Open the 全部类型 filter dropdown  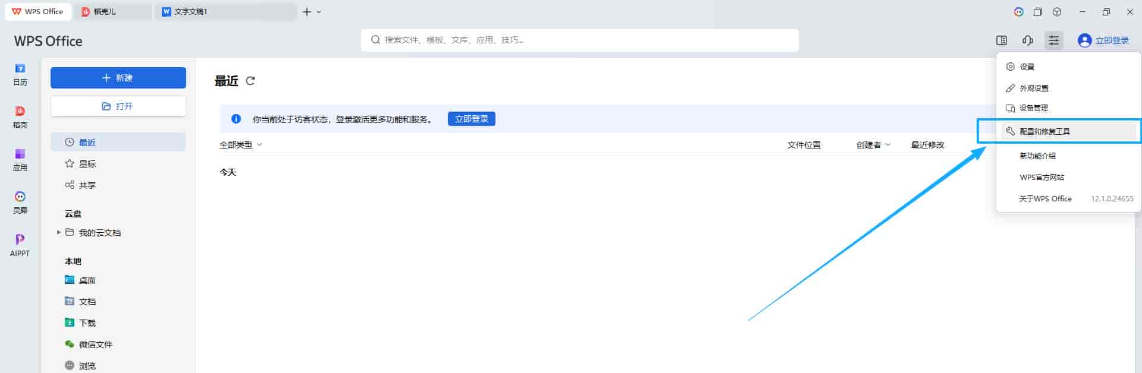tap(241, 145)
